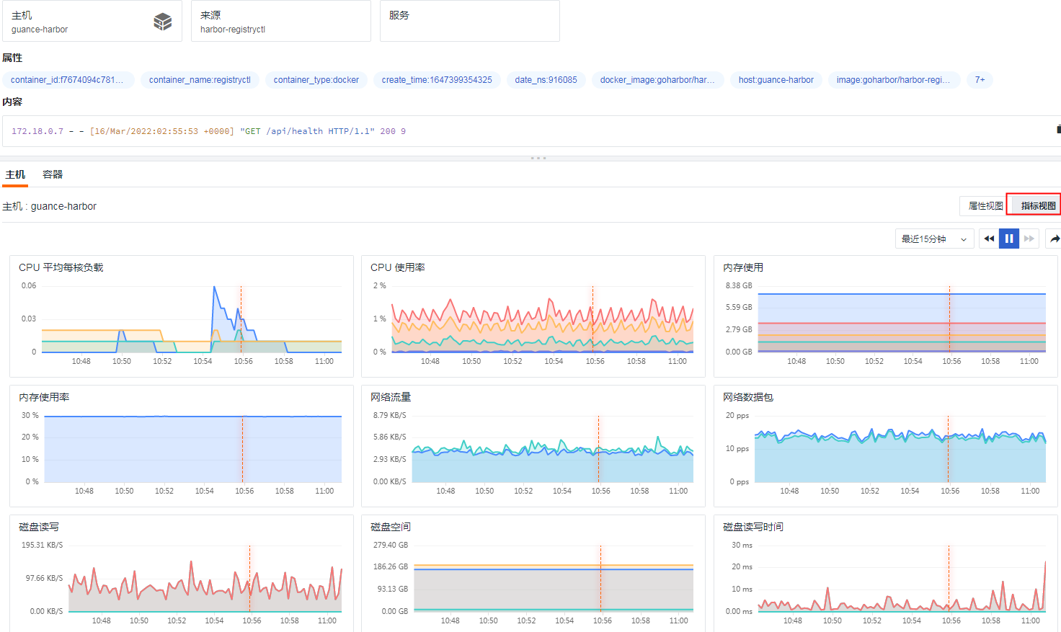Click the fast-forward time navigation icon
This screenshot has height=632, width=1061.
tap(1029, 239)
